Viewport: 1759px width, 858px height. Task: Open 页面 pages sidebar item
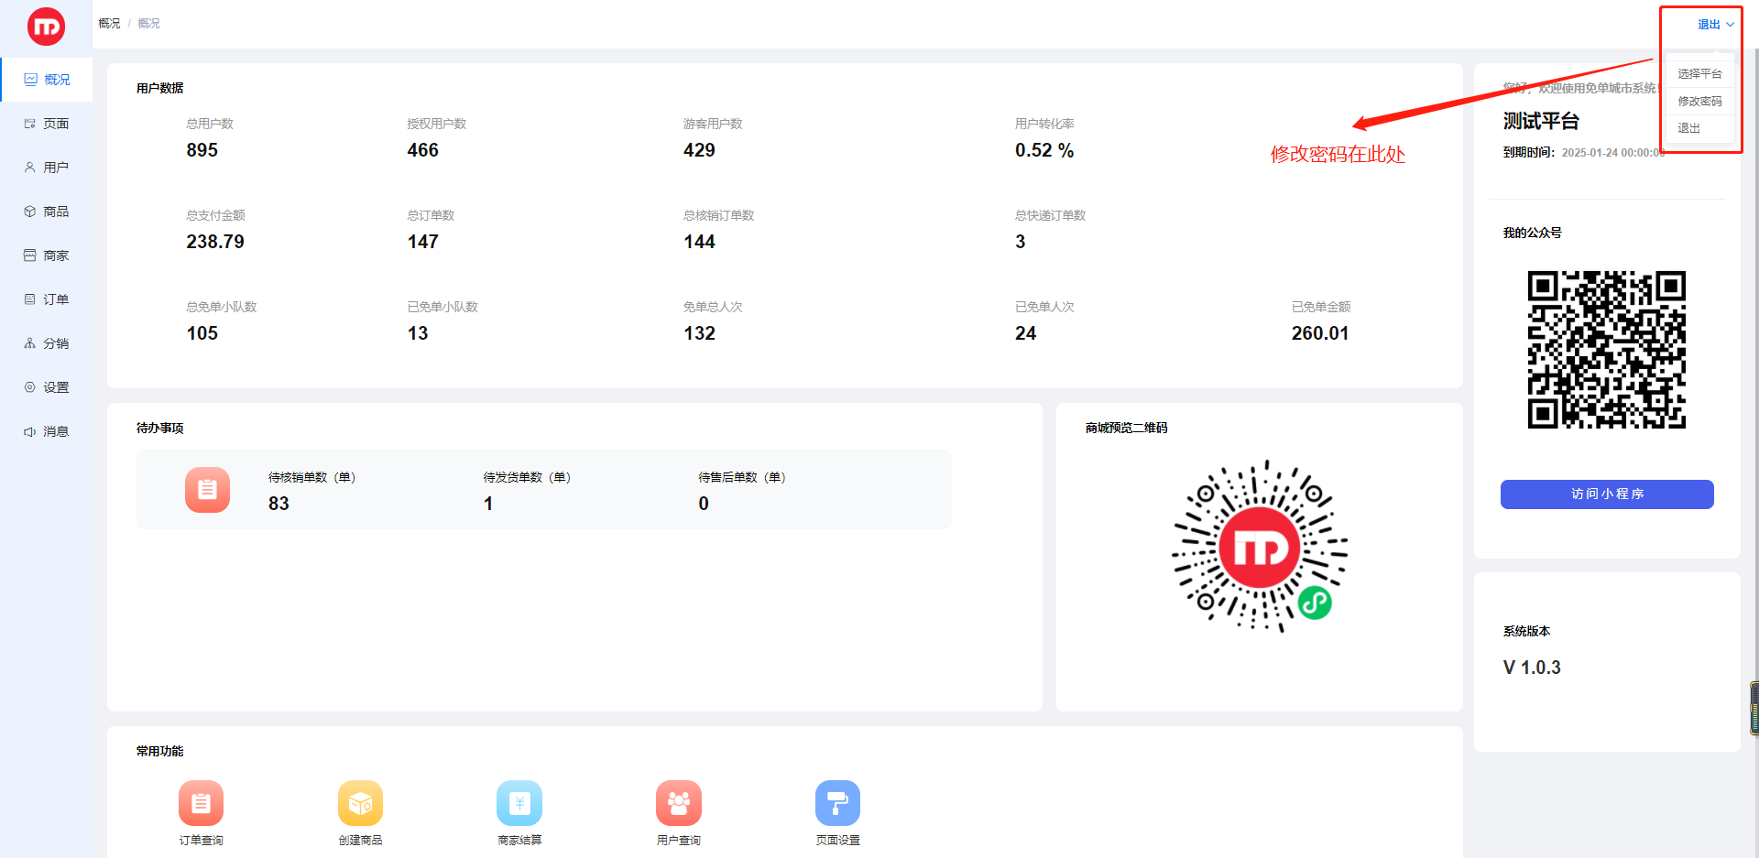[46, 124]
